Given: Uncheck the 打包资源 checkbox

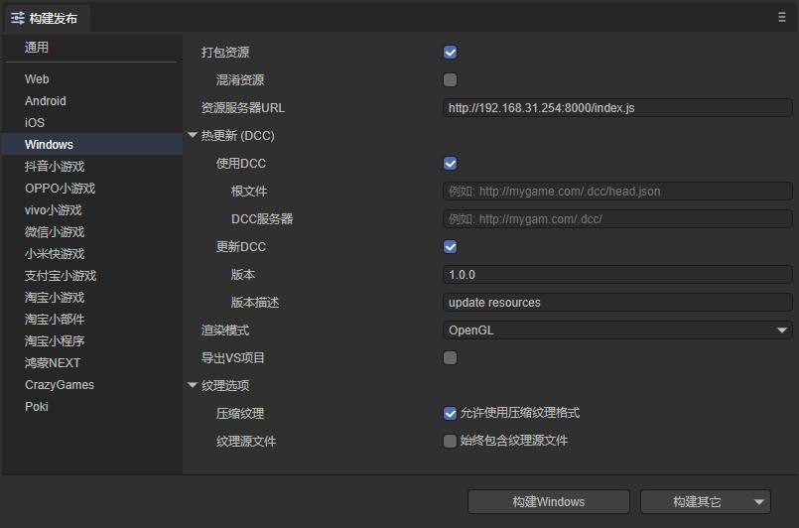Looking at the screenshot, I should [451, 53].
